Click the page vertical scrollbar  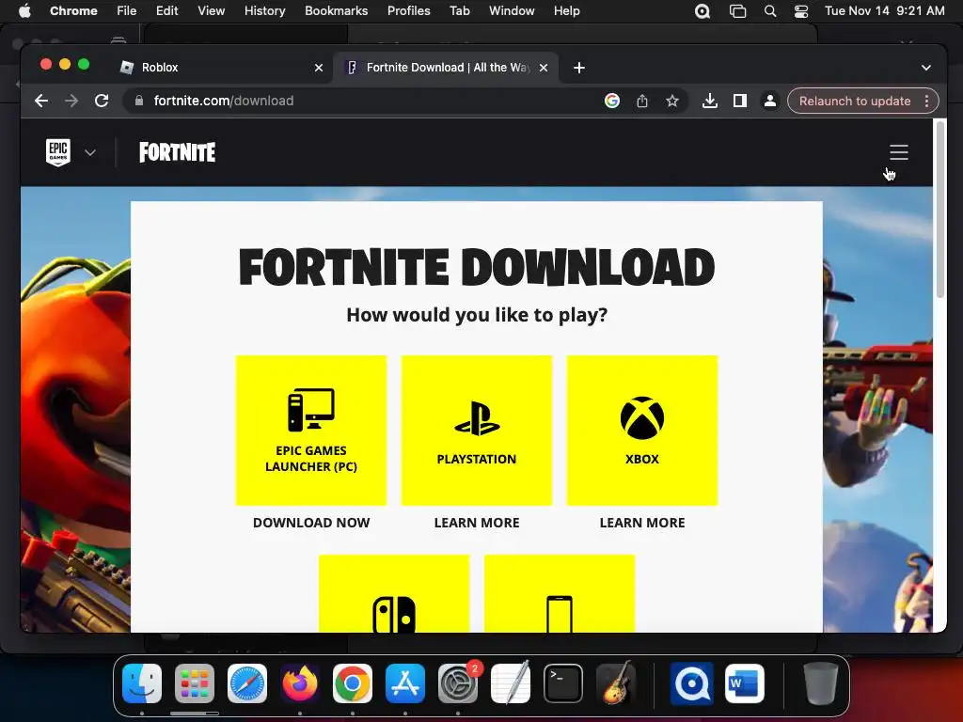click(x=939, y=210)
